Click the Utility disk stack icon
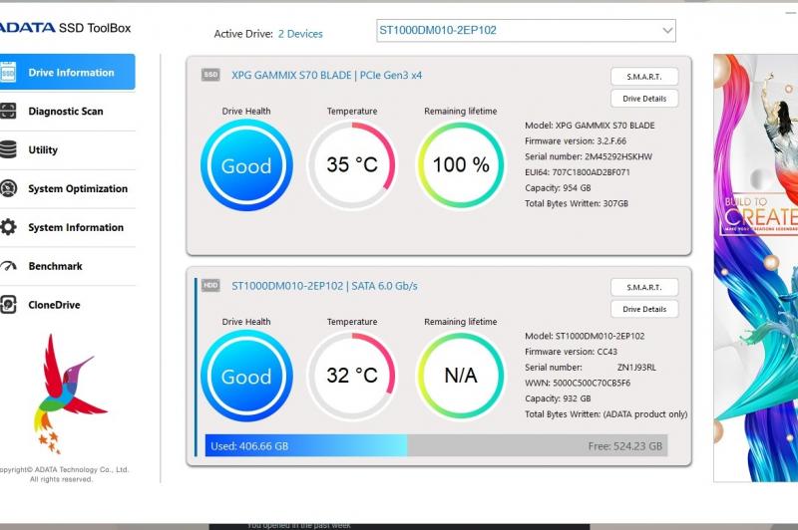The image size is (798, 530). pos(9,150)
